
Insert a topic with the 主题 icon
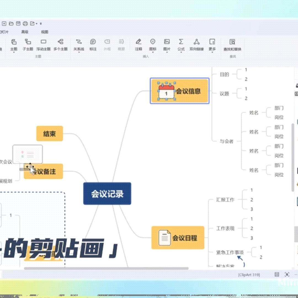(14, 42)
